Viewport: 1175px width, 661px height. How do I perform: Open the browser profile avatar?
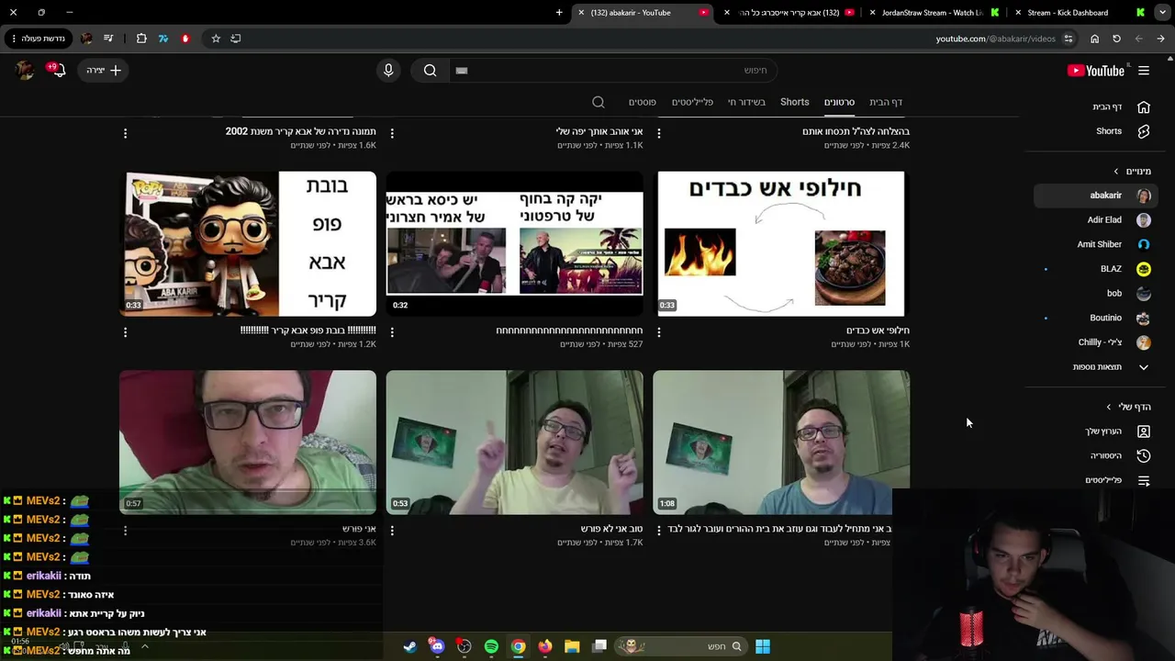[x=86, y=39]
